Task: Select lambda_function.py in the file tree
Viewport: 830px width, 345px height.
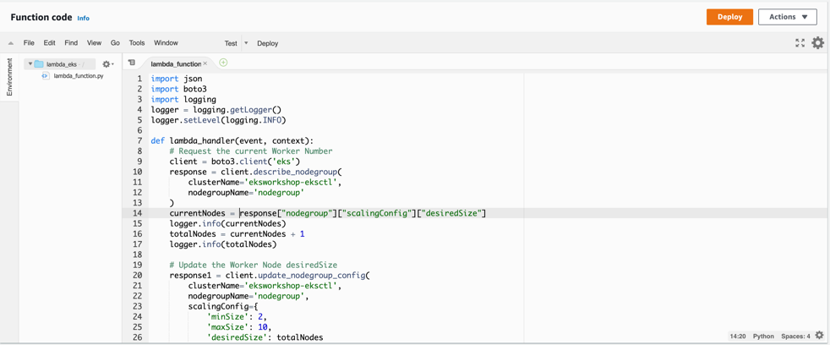Action: click(x=79, y=76)
